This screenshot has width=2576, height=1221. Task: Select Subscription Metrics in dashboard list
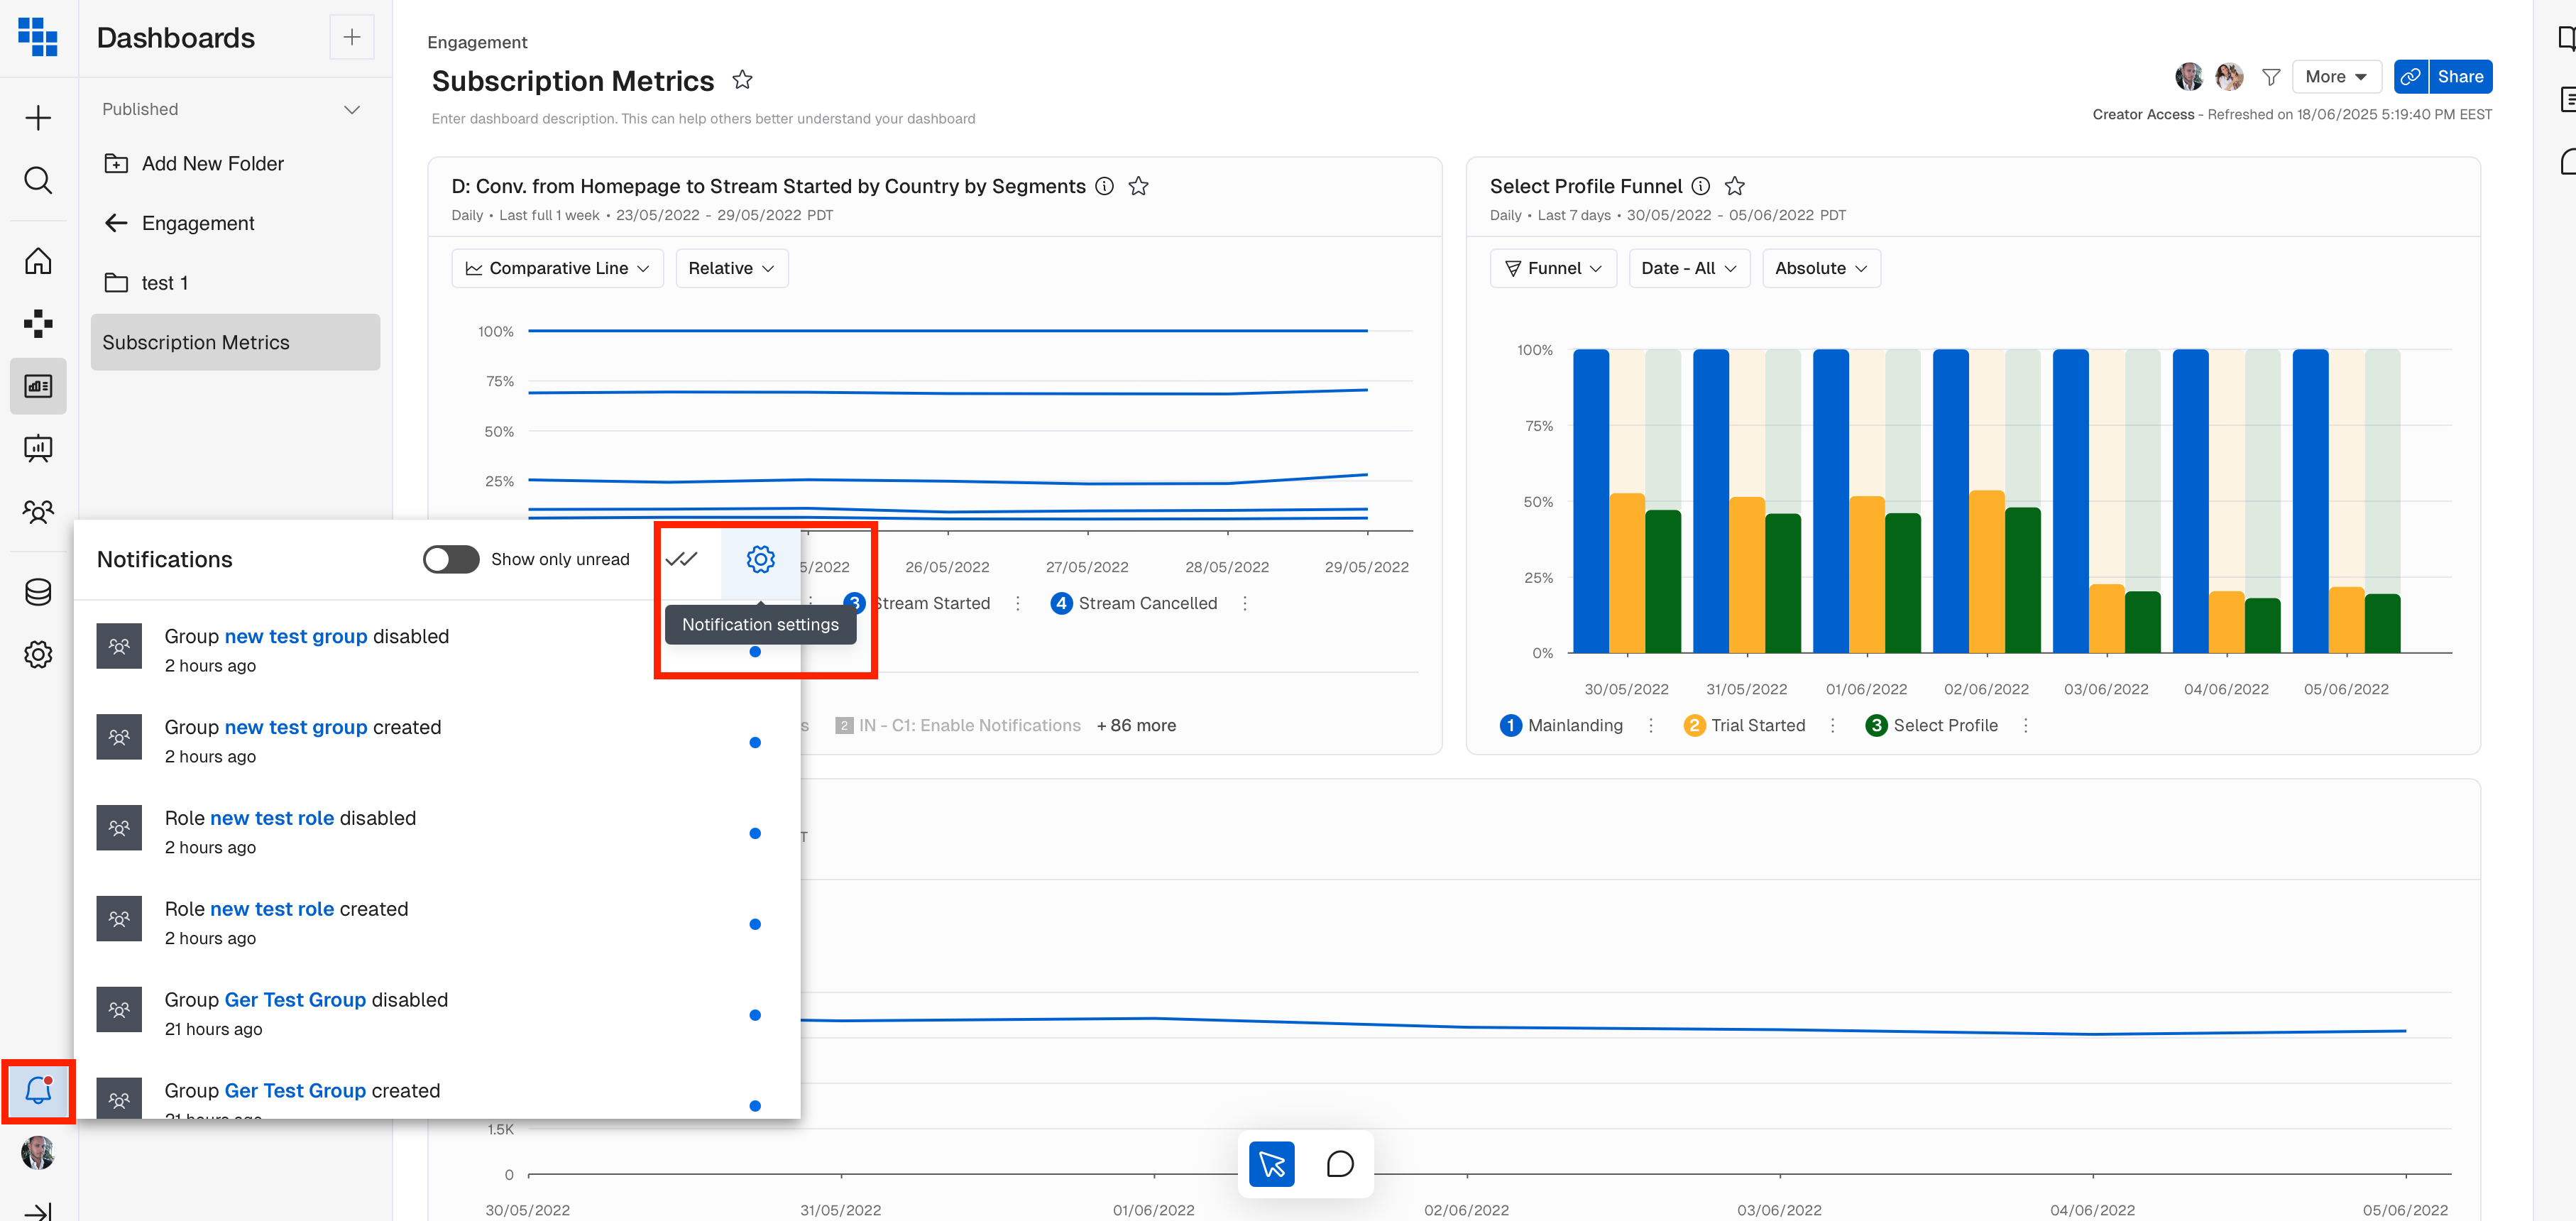pos(196,342)
